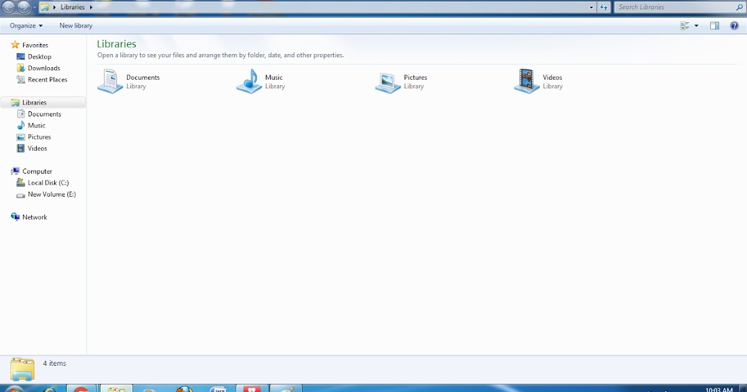Select Local Disk (C:) in the navigation pane
Screen dimensions: 747x392
[x=47, y=182]
